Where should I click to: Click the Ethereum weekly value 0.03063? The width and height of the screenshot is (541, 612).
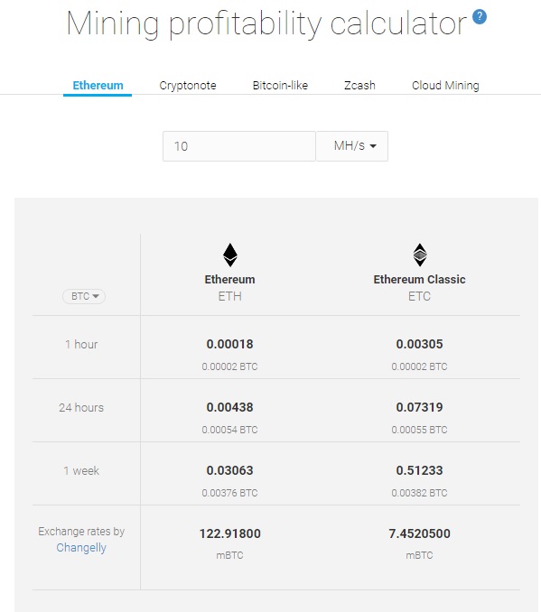(x=229, y=470)
